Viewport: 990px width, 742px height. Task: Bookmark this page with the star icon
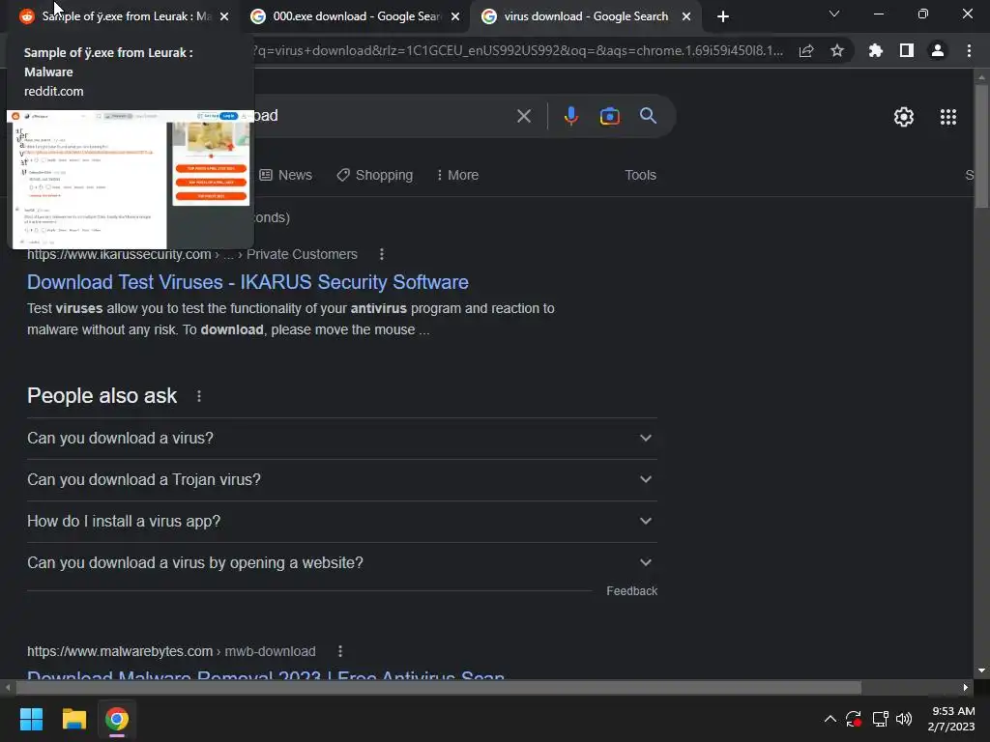[837, 50]
